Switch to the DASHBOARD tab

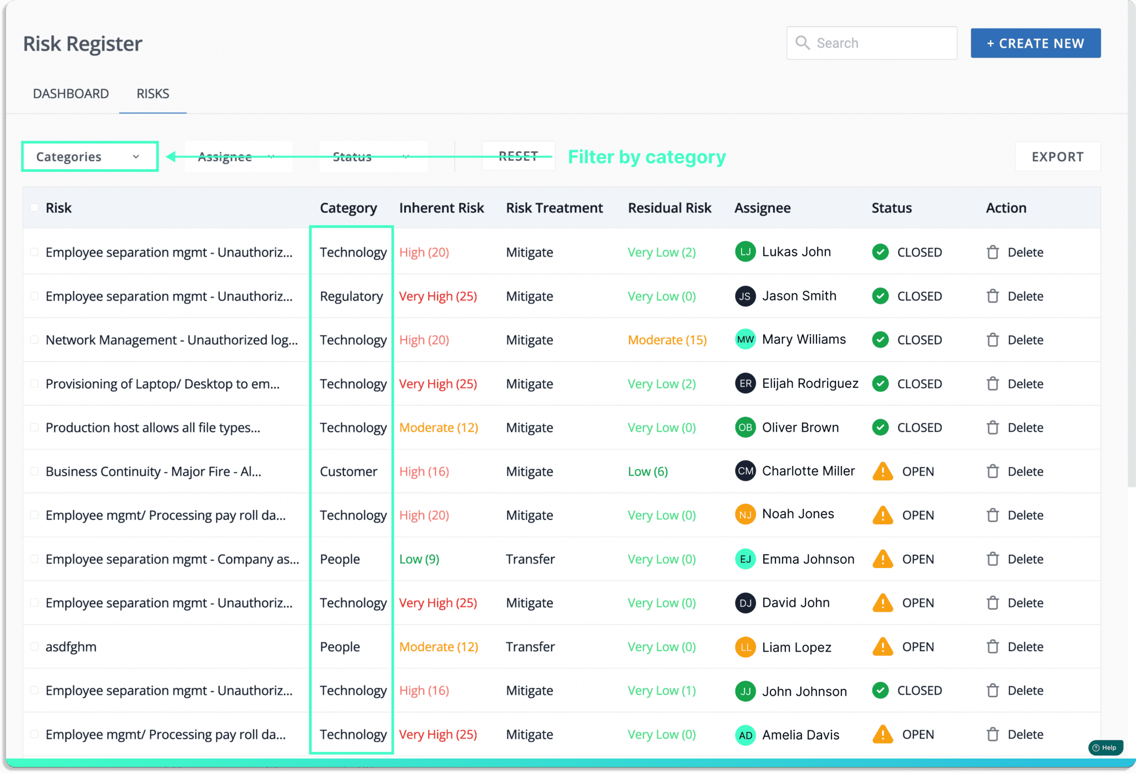click(71, 94)
